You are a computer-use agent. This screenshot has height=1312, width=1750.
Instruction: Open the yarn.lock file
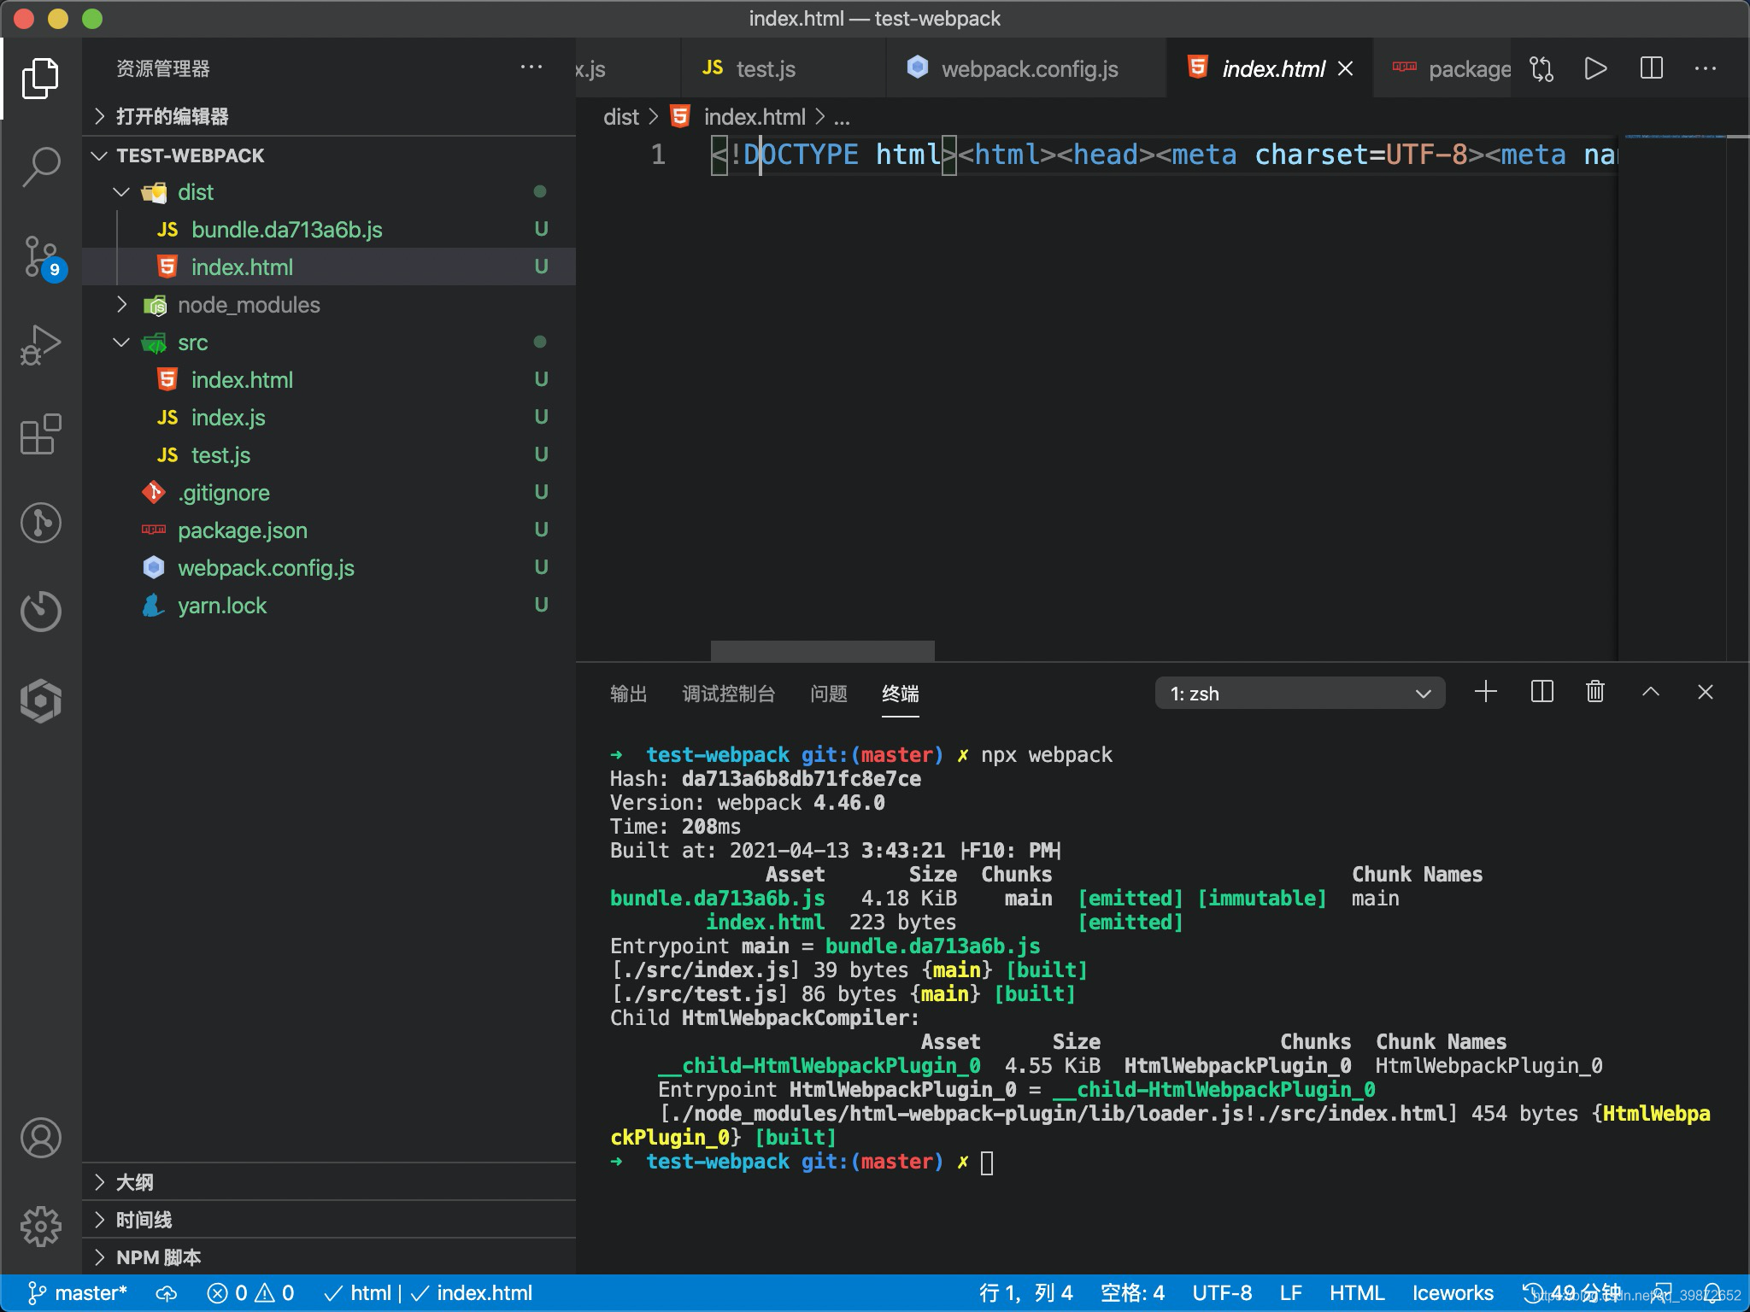point(329,606)
